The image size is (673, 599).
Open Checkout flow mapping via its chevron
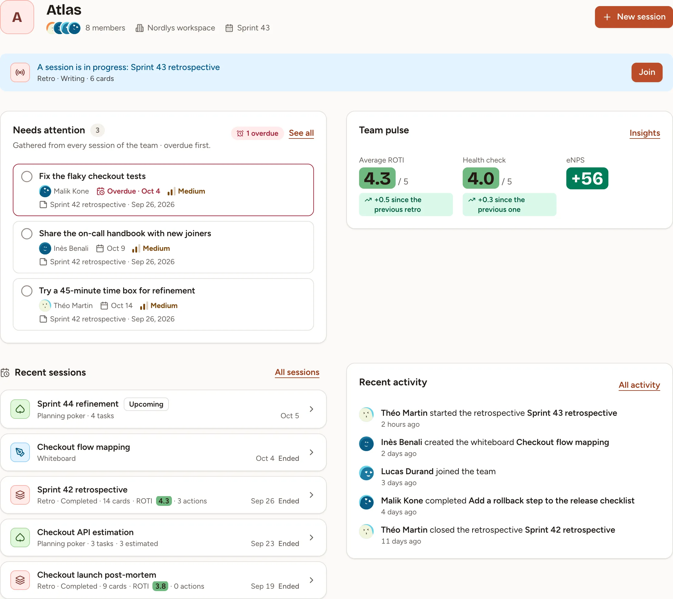point(311,452)
